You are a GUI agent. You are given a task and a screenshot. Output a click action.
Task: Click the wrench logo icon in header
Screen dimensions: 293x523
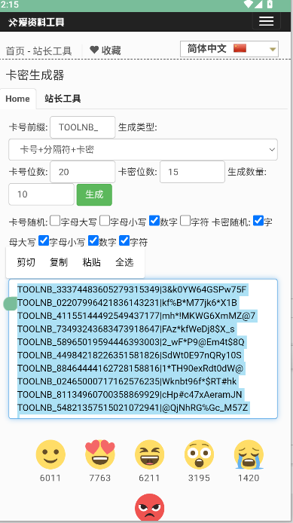(12, 23)
